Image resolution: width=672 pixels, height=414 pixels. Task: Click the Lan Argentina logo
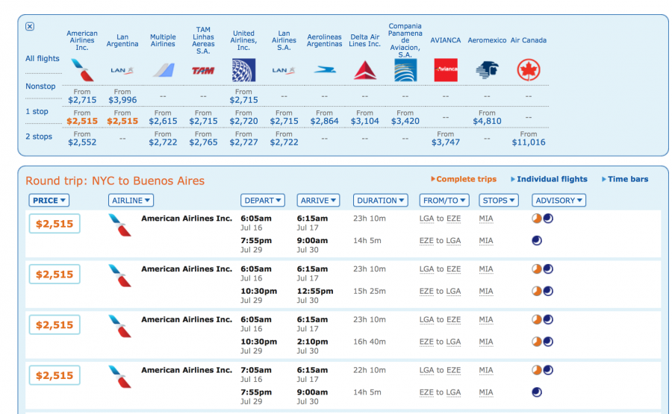click(122, 70)
